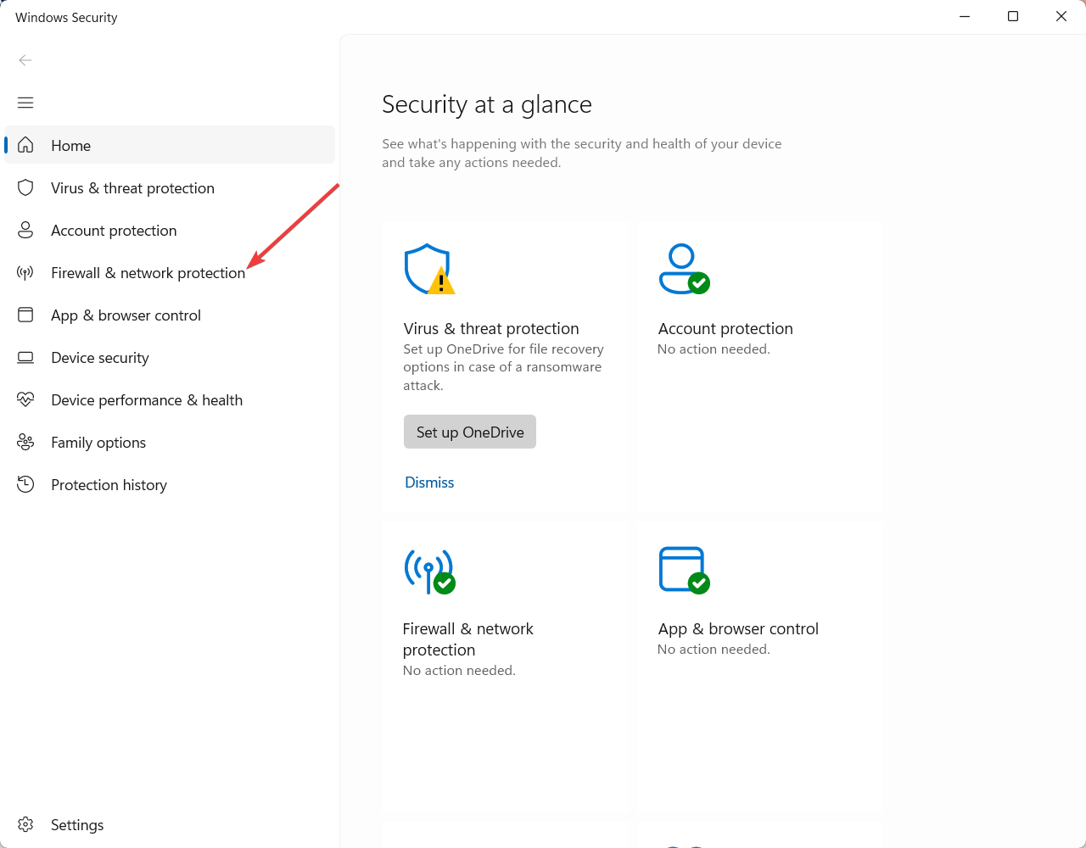The width and height of the screenshot is (1086, 848).
Task: Click the shield icon for Virus & threat protection
Action: [x=25, y=187]
